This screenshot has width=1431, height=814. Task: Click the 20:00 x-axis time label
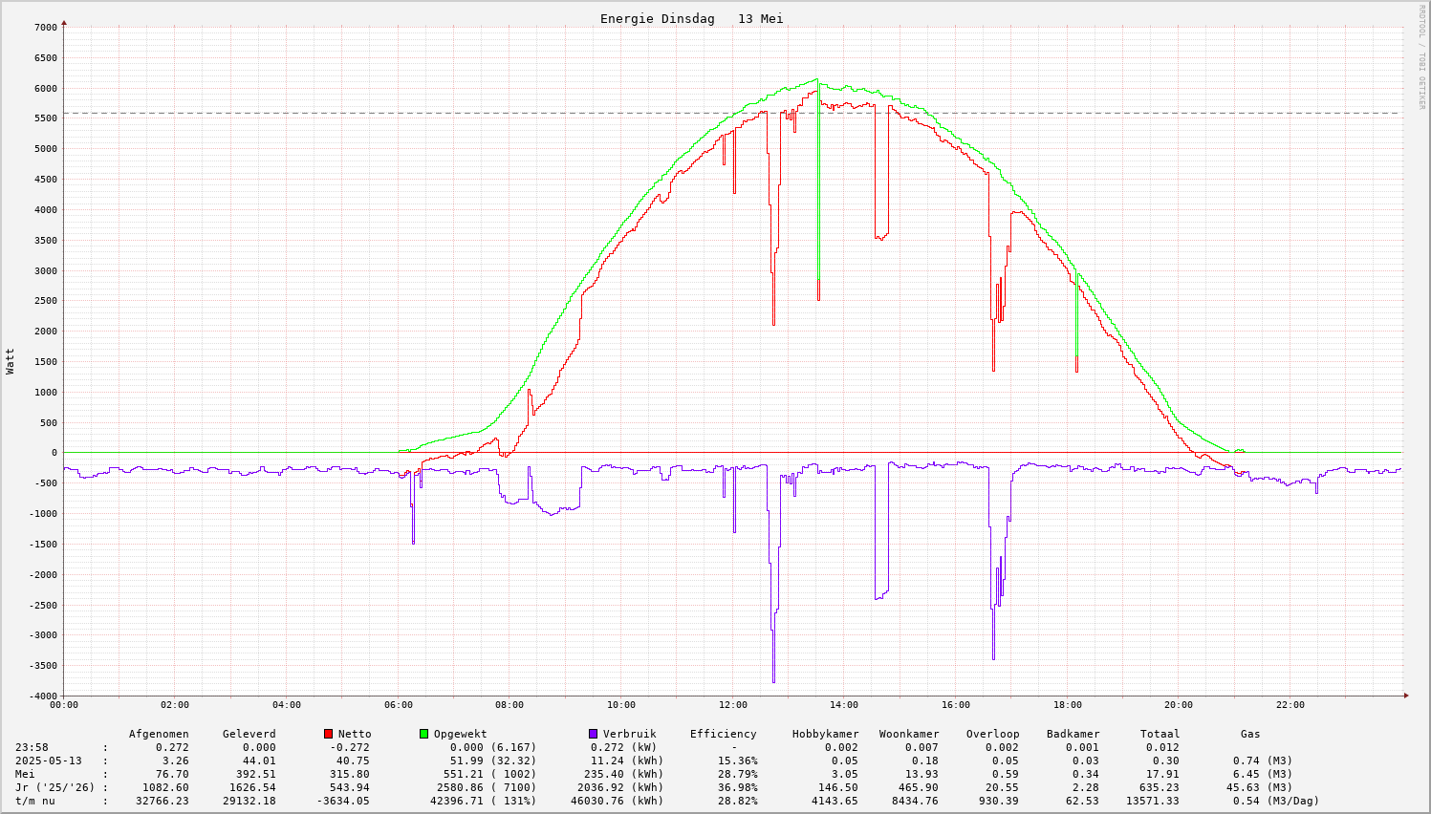tap(1179, 705)
